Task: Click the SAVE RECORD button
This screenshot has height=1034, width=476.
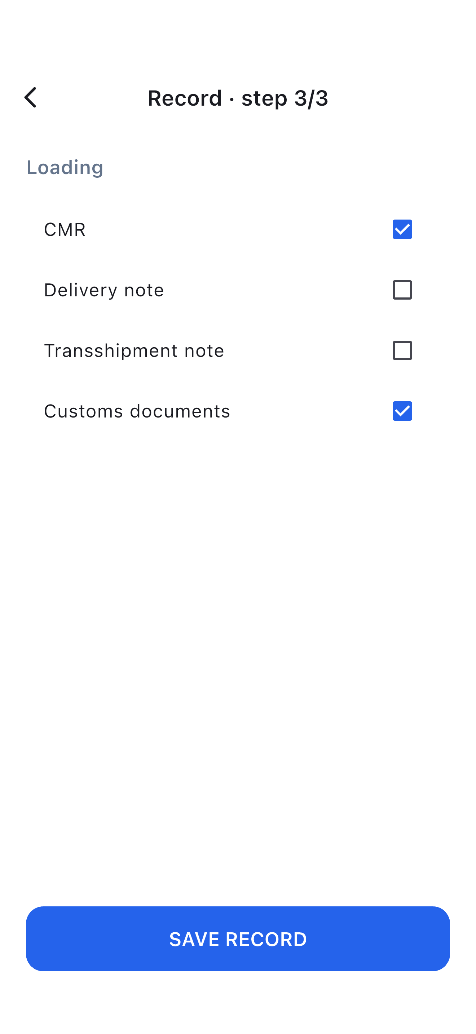Action: 238,938
